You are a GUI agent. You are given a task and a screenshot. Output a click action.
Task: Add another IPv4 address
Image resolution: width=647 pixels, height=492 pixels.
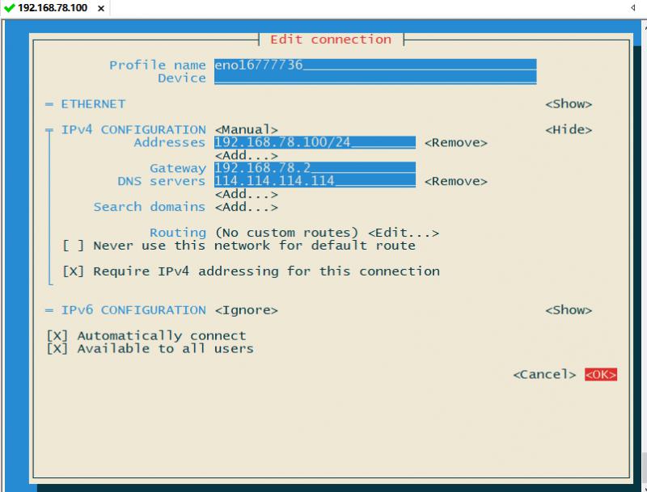tap(247, 156)
